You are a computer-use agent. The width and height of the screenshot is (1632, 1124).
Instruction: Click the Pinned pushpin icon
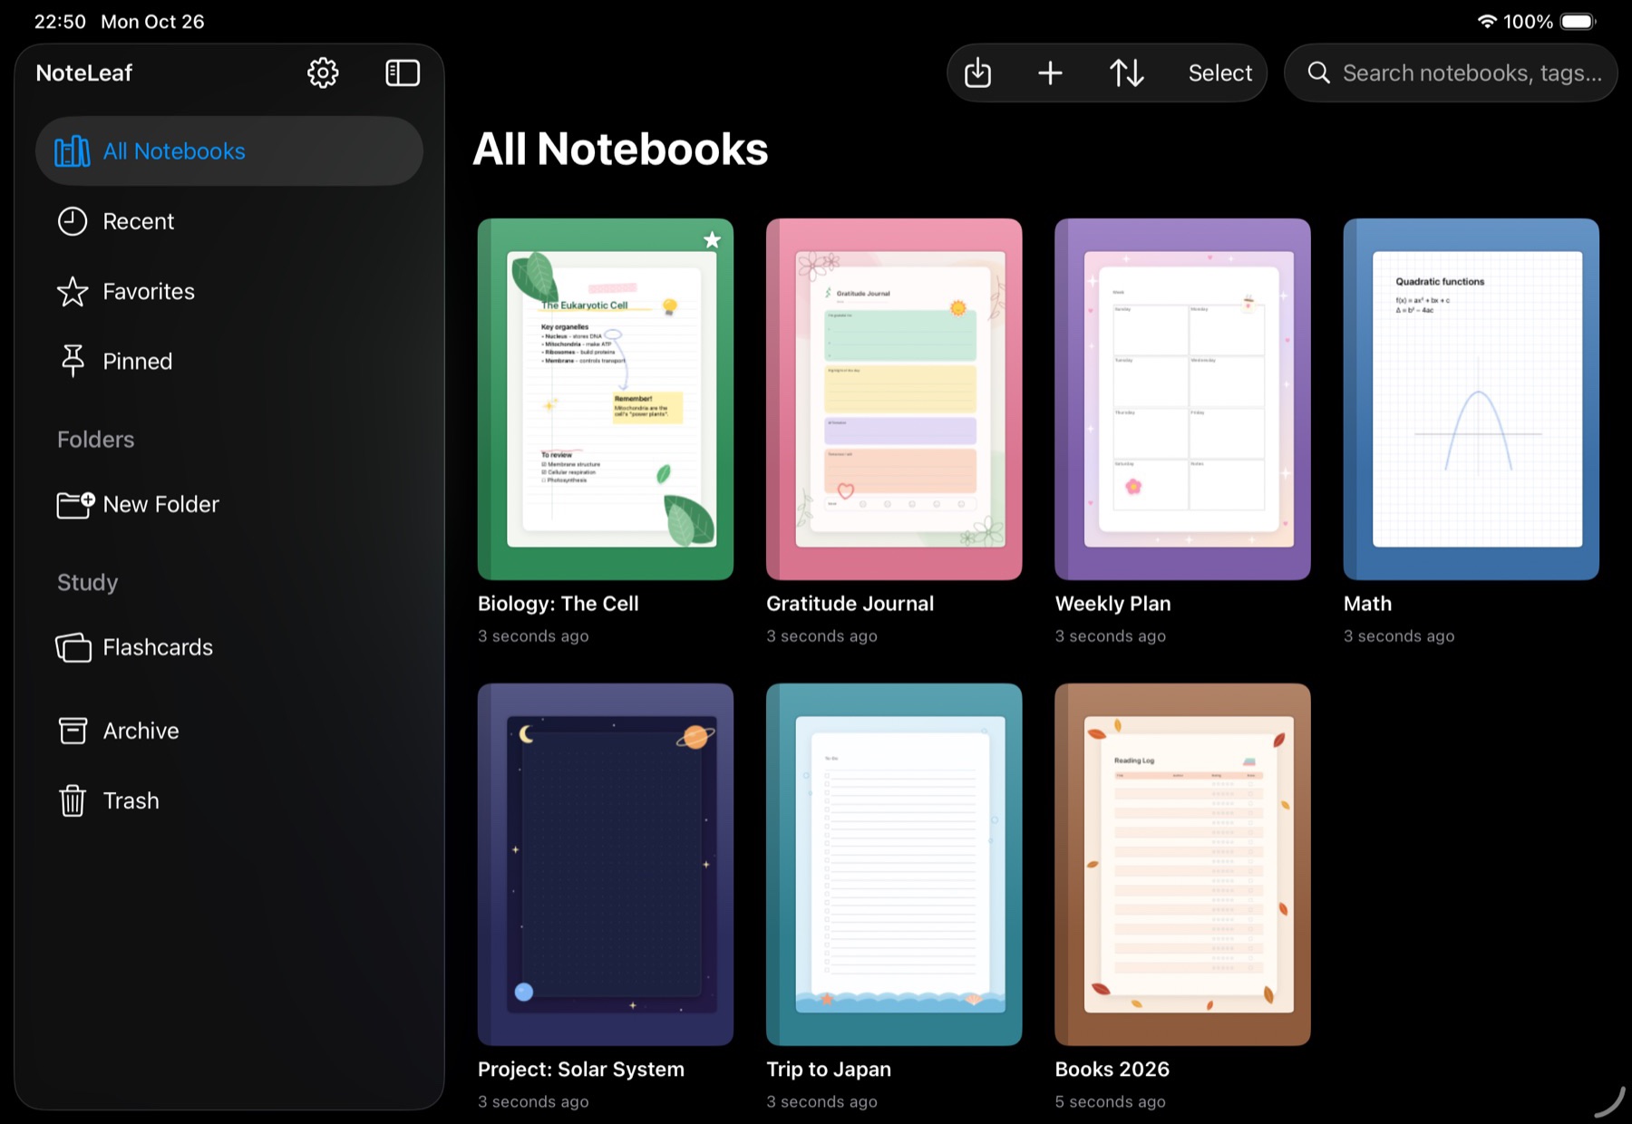tap(73, 361)
